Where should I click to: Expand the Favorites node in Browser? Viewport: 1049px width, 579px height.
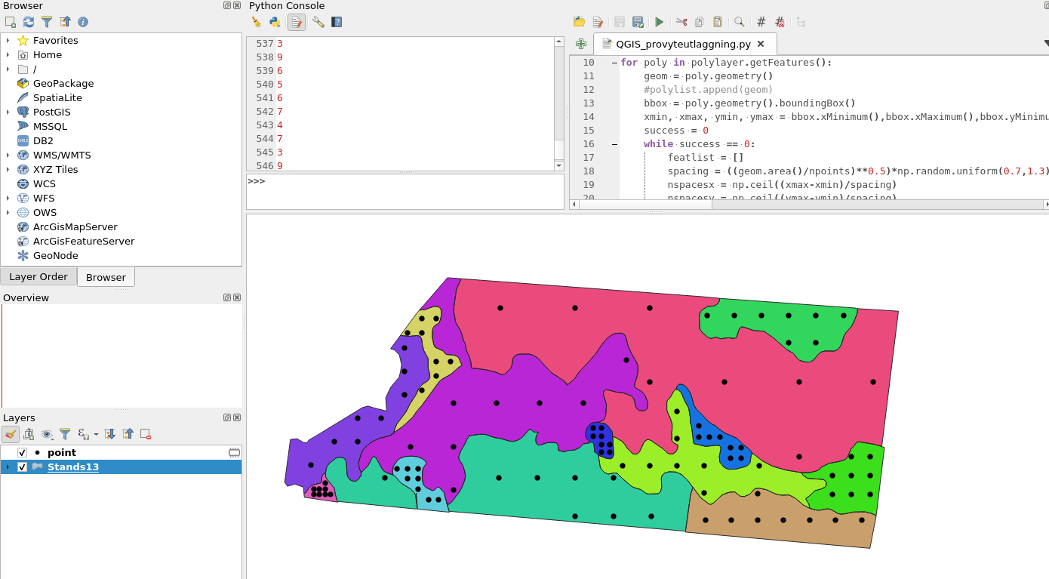(8, 41)
